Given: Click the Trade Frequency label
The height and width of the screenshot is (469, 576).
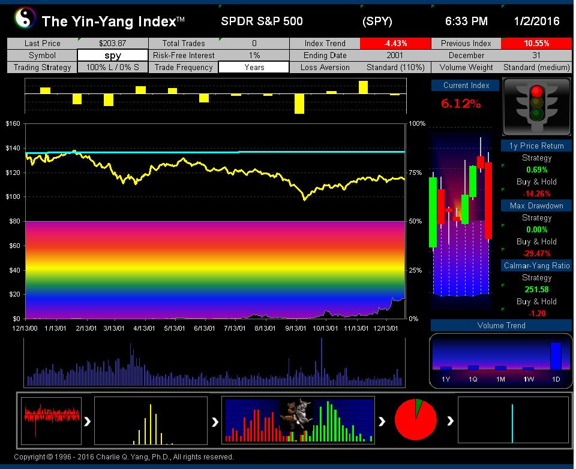Looking at the screenshot, I should [x=184, y=68].
